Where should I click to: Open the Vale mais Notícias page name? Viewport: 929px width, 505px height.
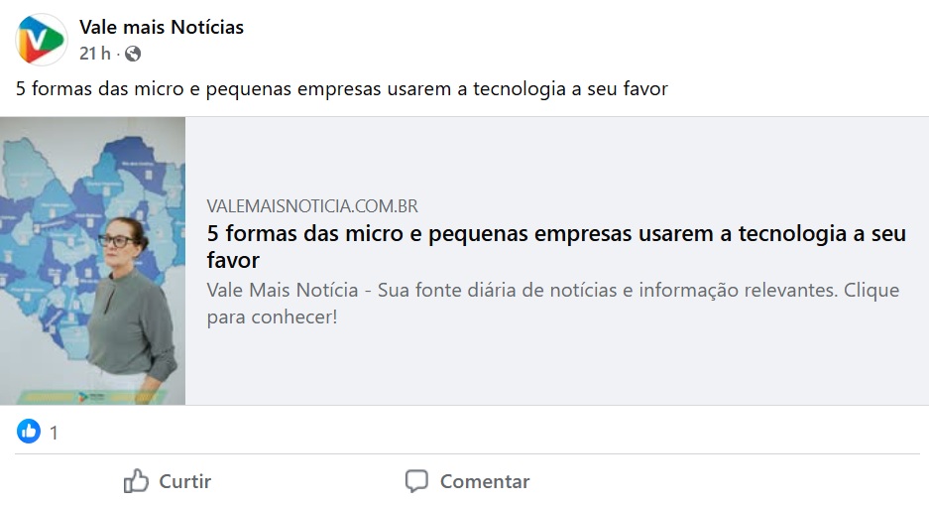point(162,28)
